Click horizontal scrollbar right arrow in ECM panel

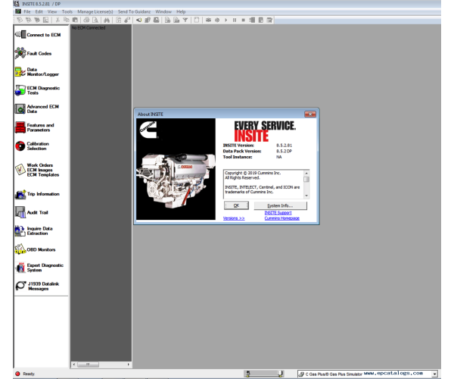pyautogui.click(x=129, y=365)
